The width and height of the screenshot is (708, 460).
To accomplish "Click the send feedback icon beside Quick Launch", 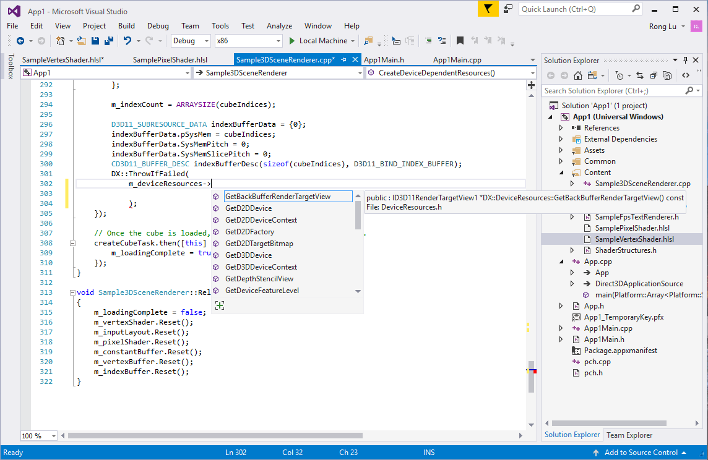I will (x=508, y=9).
